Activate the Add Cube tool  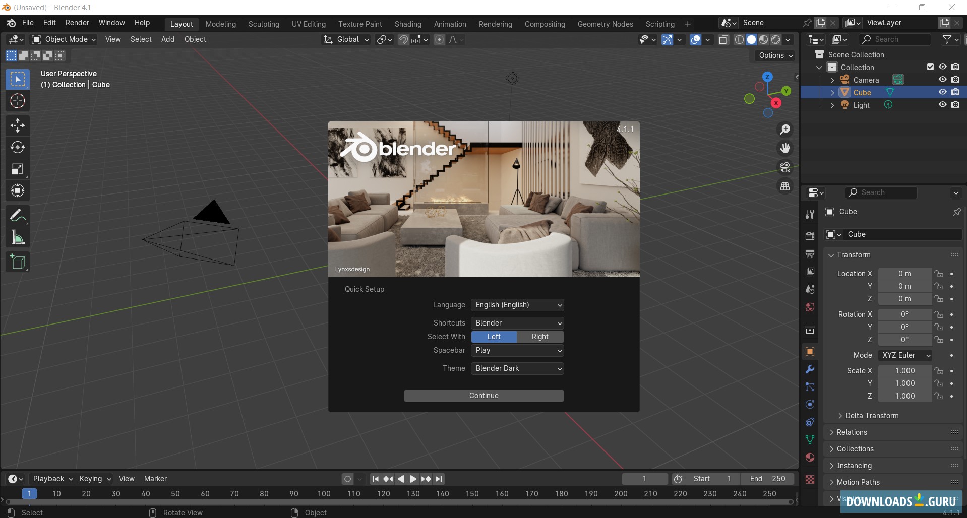point(18,262)
